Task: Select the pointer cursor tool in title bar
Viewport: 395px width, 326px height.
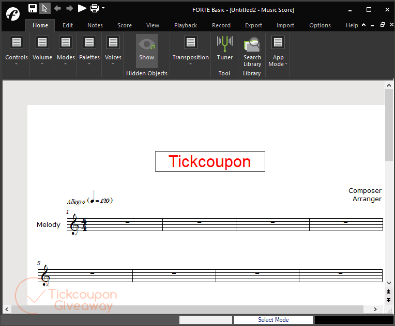Action: (45, 8)
